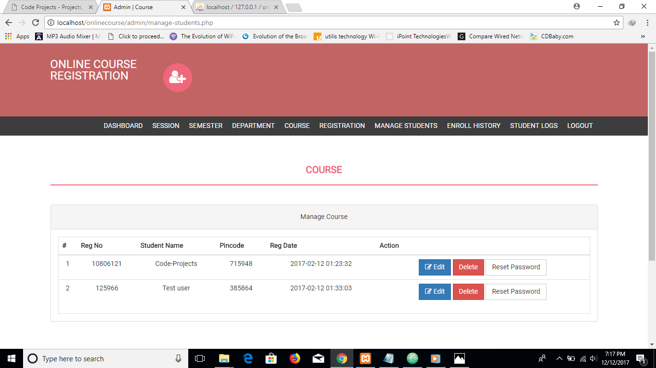Viewport: 656px width, 368px height.
Task: Delete the Test user student
Action: point(468,291)
